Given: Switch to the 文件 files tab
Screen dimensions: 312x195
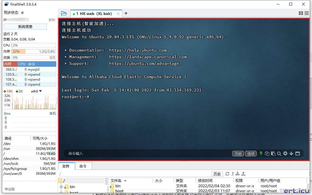Looking at the screenshot, I should click(x=66, y=166).
